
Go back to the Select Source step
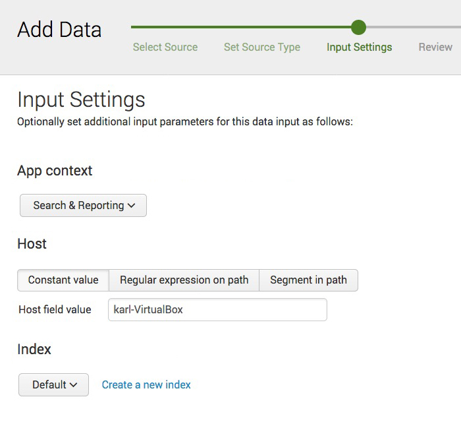click(165, 47)
